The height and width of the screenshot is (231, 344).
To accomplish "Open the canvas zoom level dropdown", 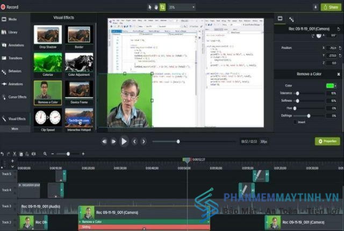I will 182,7.
